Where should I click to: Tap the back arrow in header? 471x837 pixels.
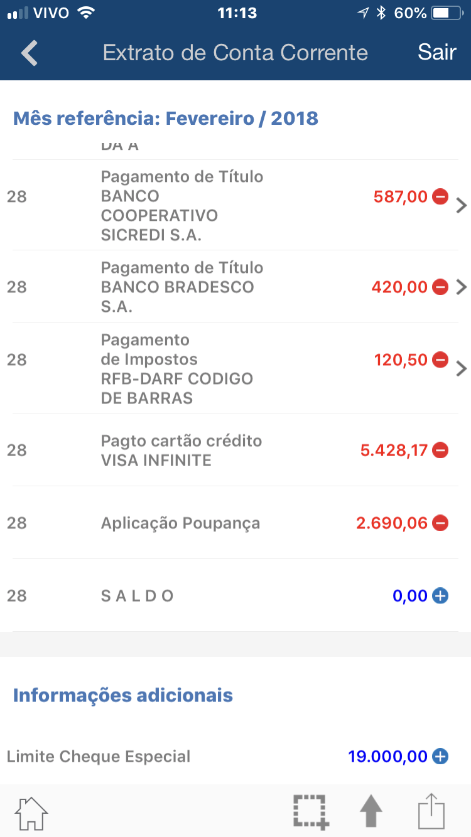point(30,53)
